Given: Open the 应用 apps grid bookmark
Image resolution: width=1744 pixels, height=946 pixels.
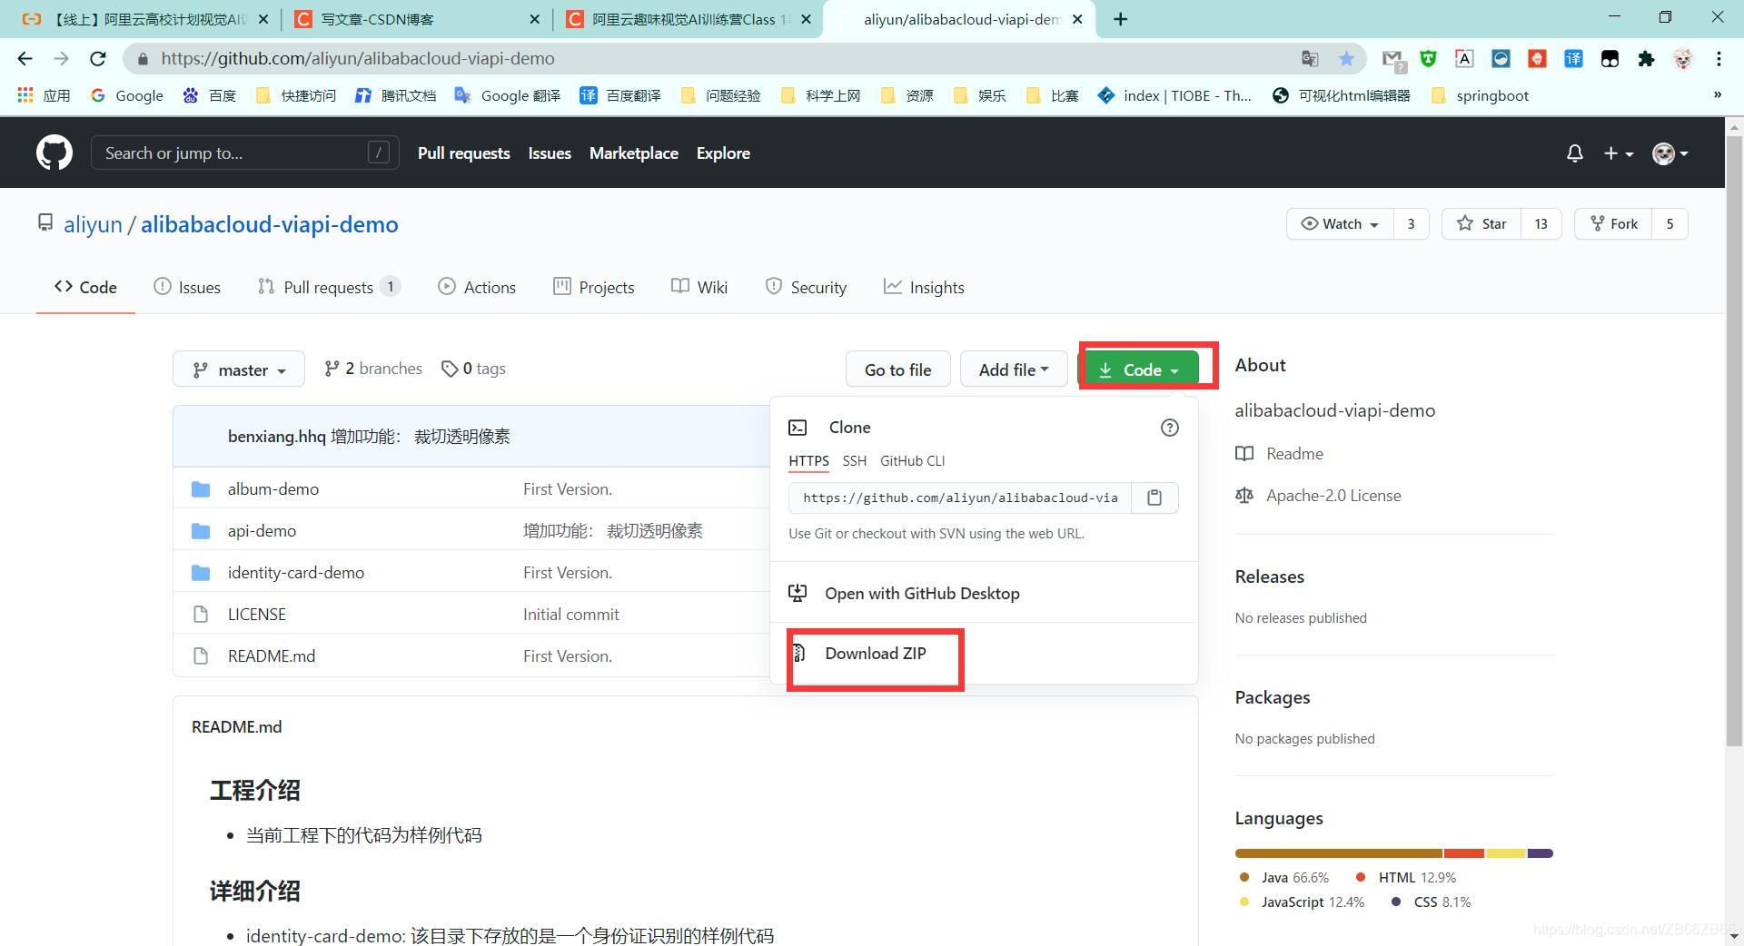Looking at the screenshot, I should (x=44, y=95).
